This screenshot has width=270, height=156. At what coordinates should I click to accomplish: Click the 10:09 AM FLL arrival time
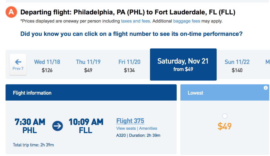(x=86, y=126)
